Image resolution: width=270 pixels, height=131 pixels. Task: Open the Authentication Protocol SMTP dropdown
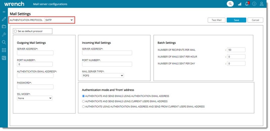(59, 20)
